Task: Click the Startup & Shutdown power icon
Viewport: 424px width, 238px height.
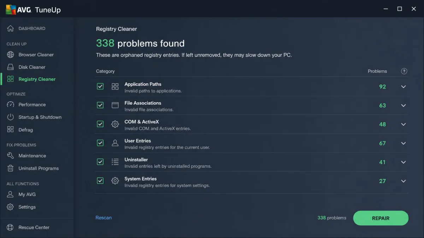Action: 11,117
